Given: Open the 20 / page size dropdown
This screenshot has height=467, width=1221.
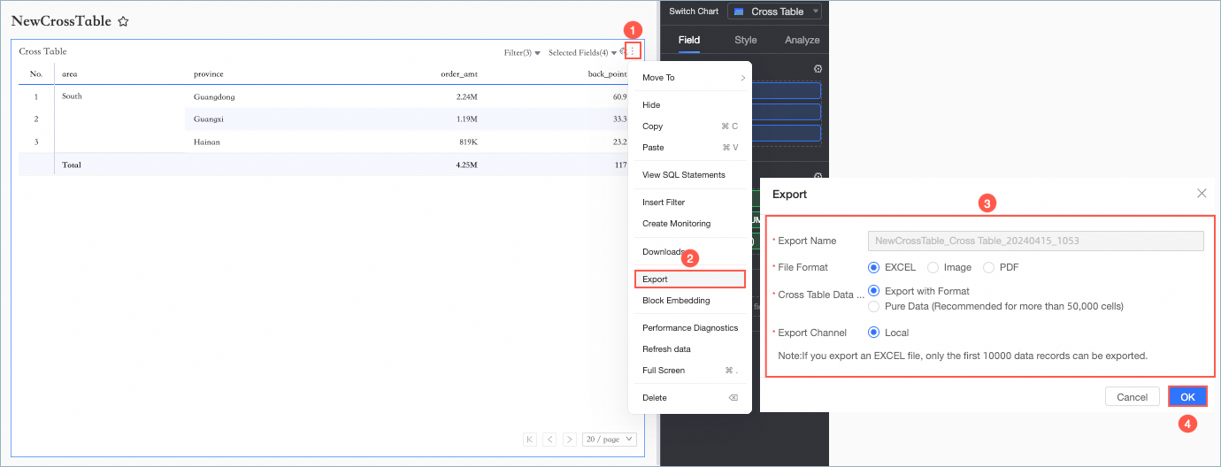Looking at the screenshot, I should pyautogui.click(x=610, y=439).
